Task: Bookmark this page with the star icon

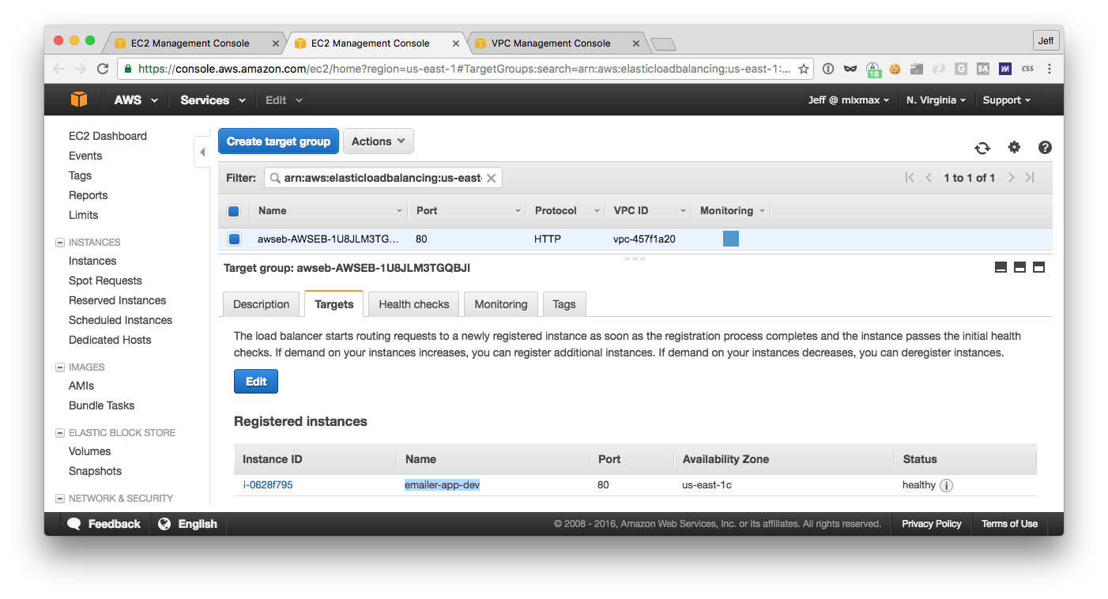Action: (804, 69)
